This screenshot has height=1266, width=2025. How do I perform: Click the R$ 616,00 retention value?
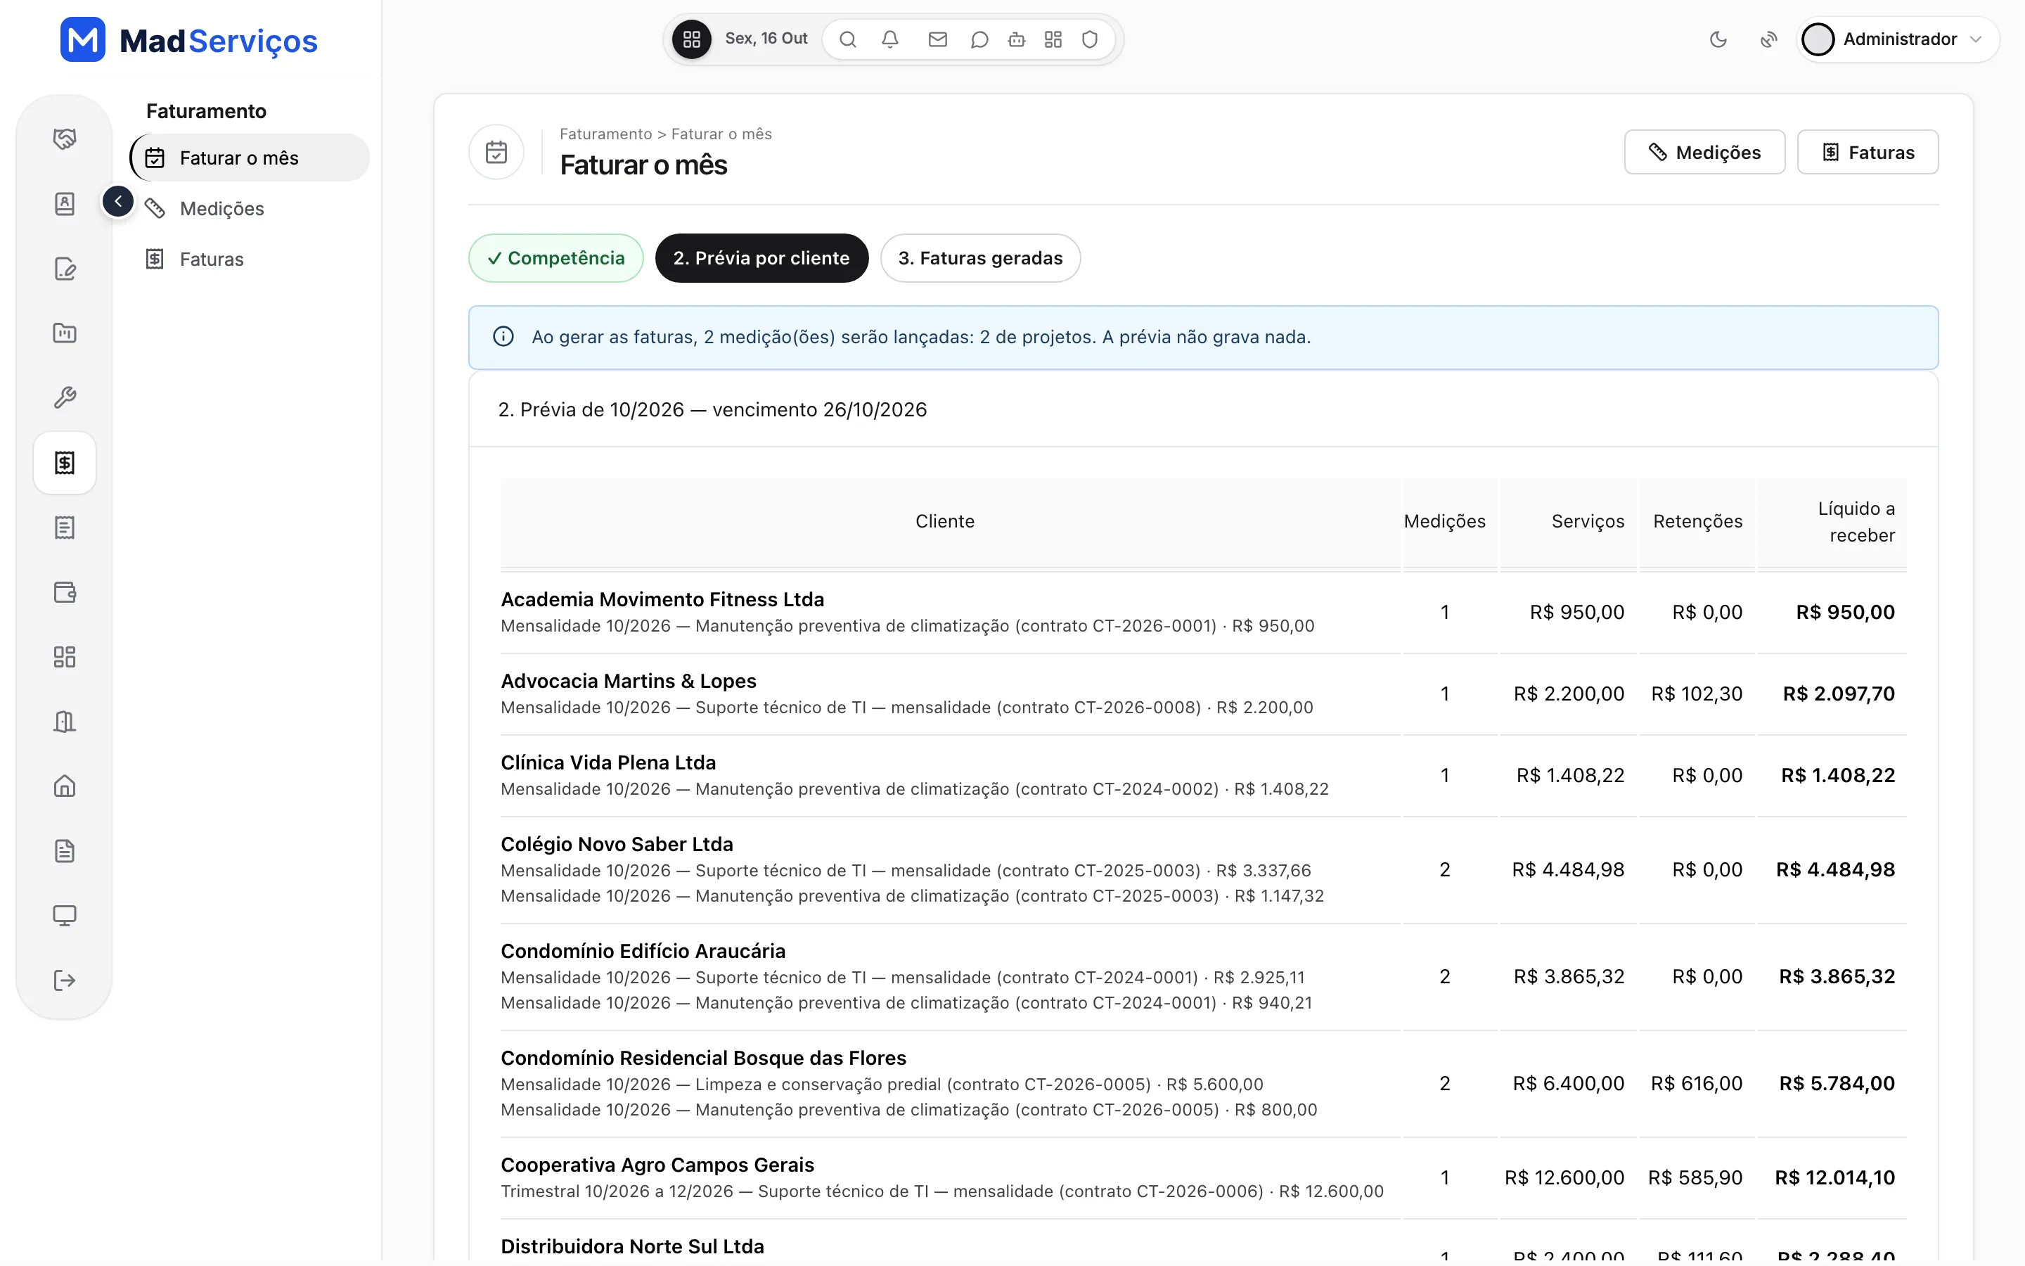[1696, 1083]
